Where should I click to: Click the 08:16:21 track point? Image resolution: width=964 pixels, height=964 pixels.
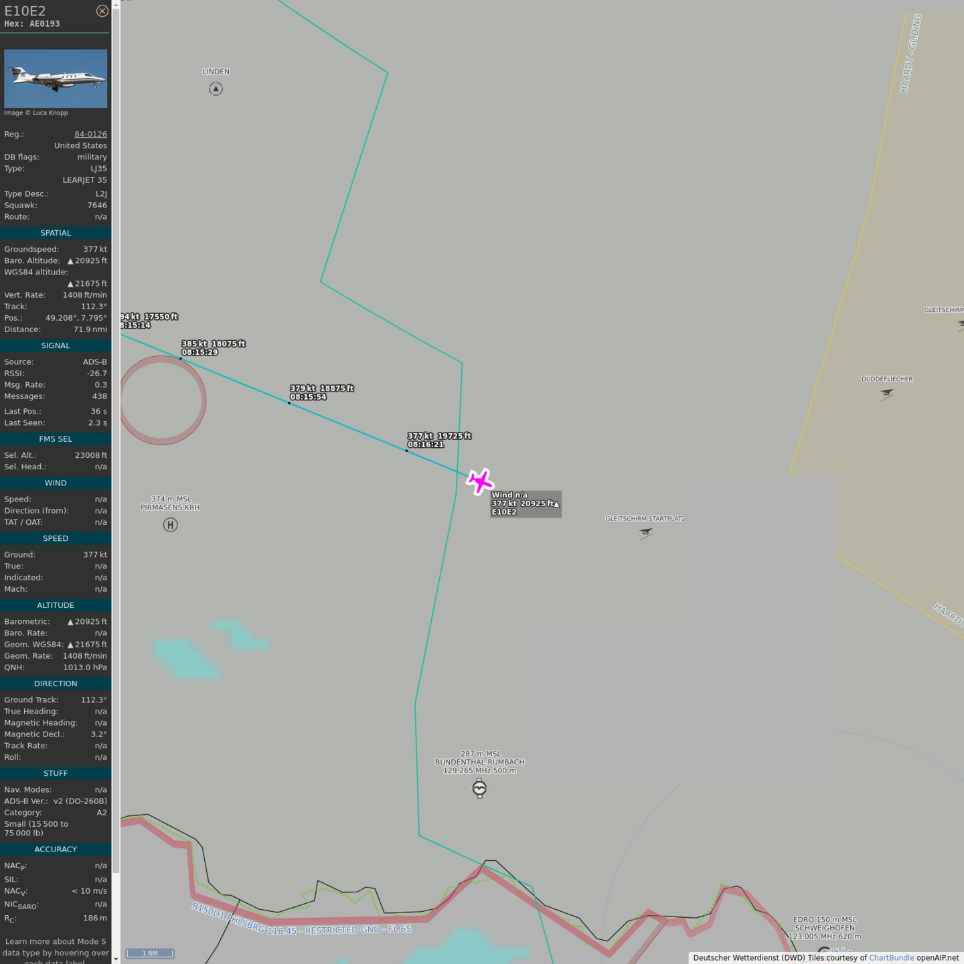point(406,451)
